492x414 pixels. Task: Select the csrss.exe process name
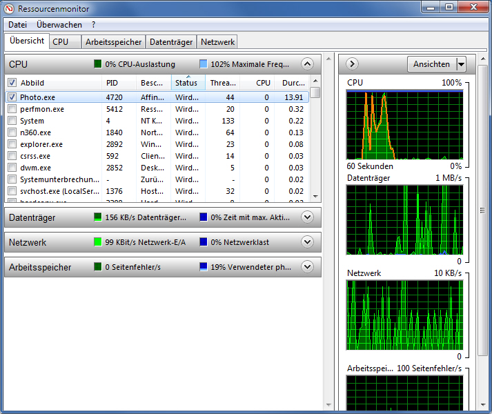35,156
